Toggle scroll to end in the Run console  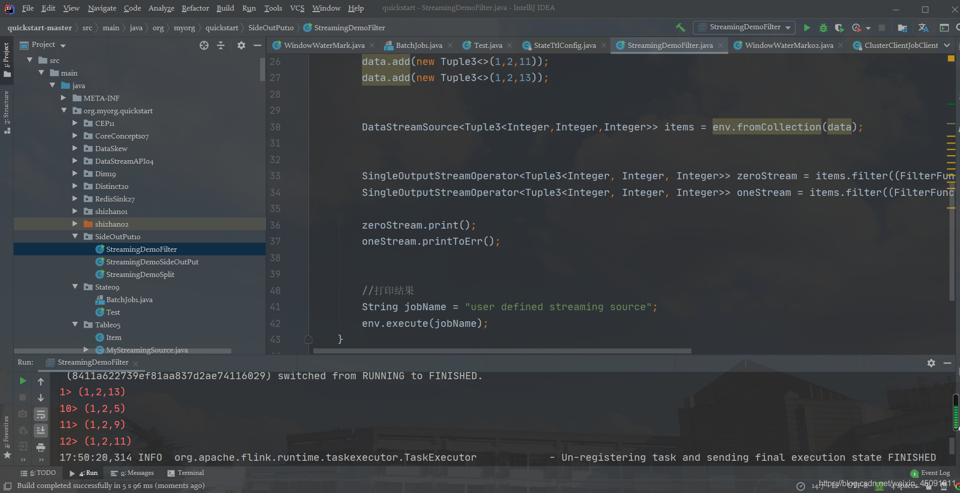click(41, 431)
